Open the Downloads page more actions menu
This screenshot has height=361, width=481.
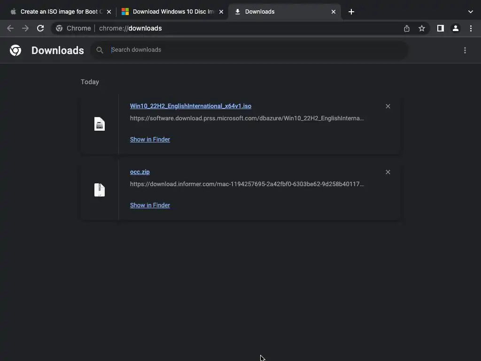pyautogui.click(x=465, y=50)
